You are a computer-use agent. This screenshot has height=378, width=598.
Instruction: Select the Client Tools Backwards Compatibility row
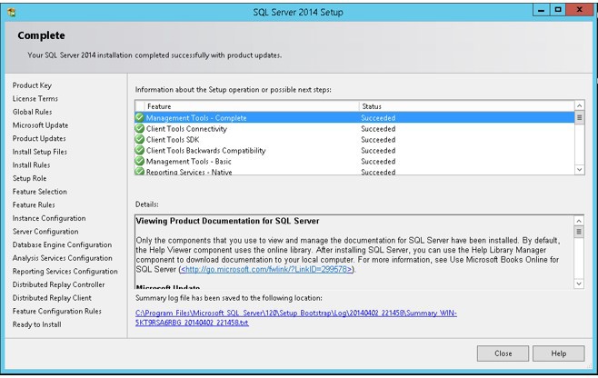pyautogui.click(x=354, y=150)
